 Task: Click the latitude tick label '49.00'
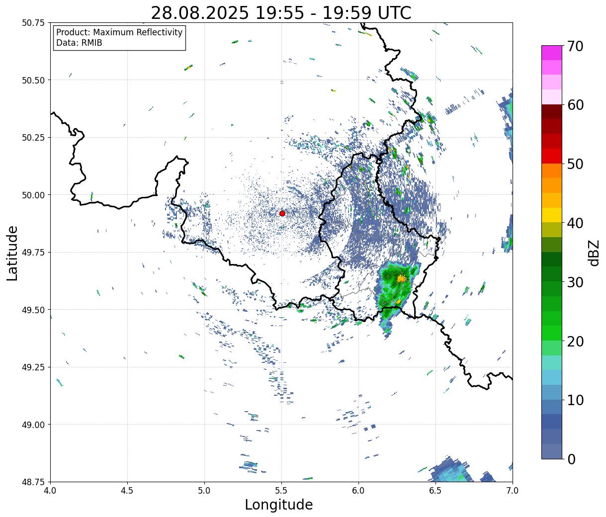pyautogui.click(x=33, y=425)
